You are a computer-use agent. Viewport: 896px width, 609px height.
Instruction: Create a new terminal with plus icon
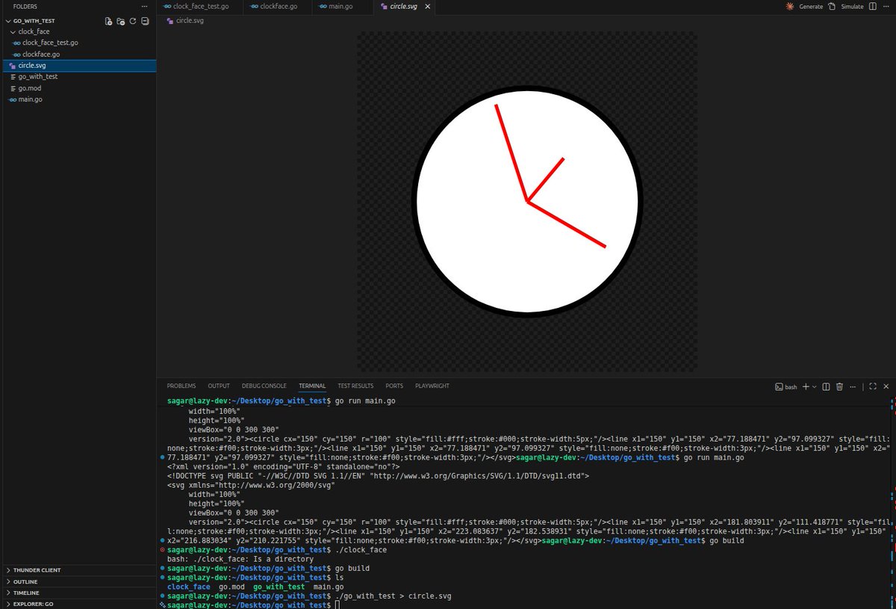pyautogui.click(x=806, y=386)
